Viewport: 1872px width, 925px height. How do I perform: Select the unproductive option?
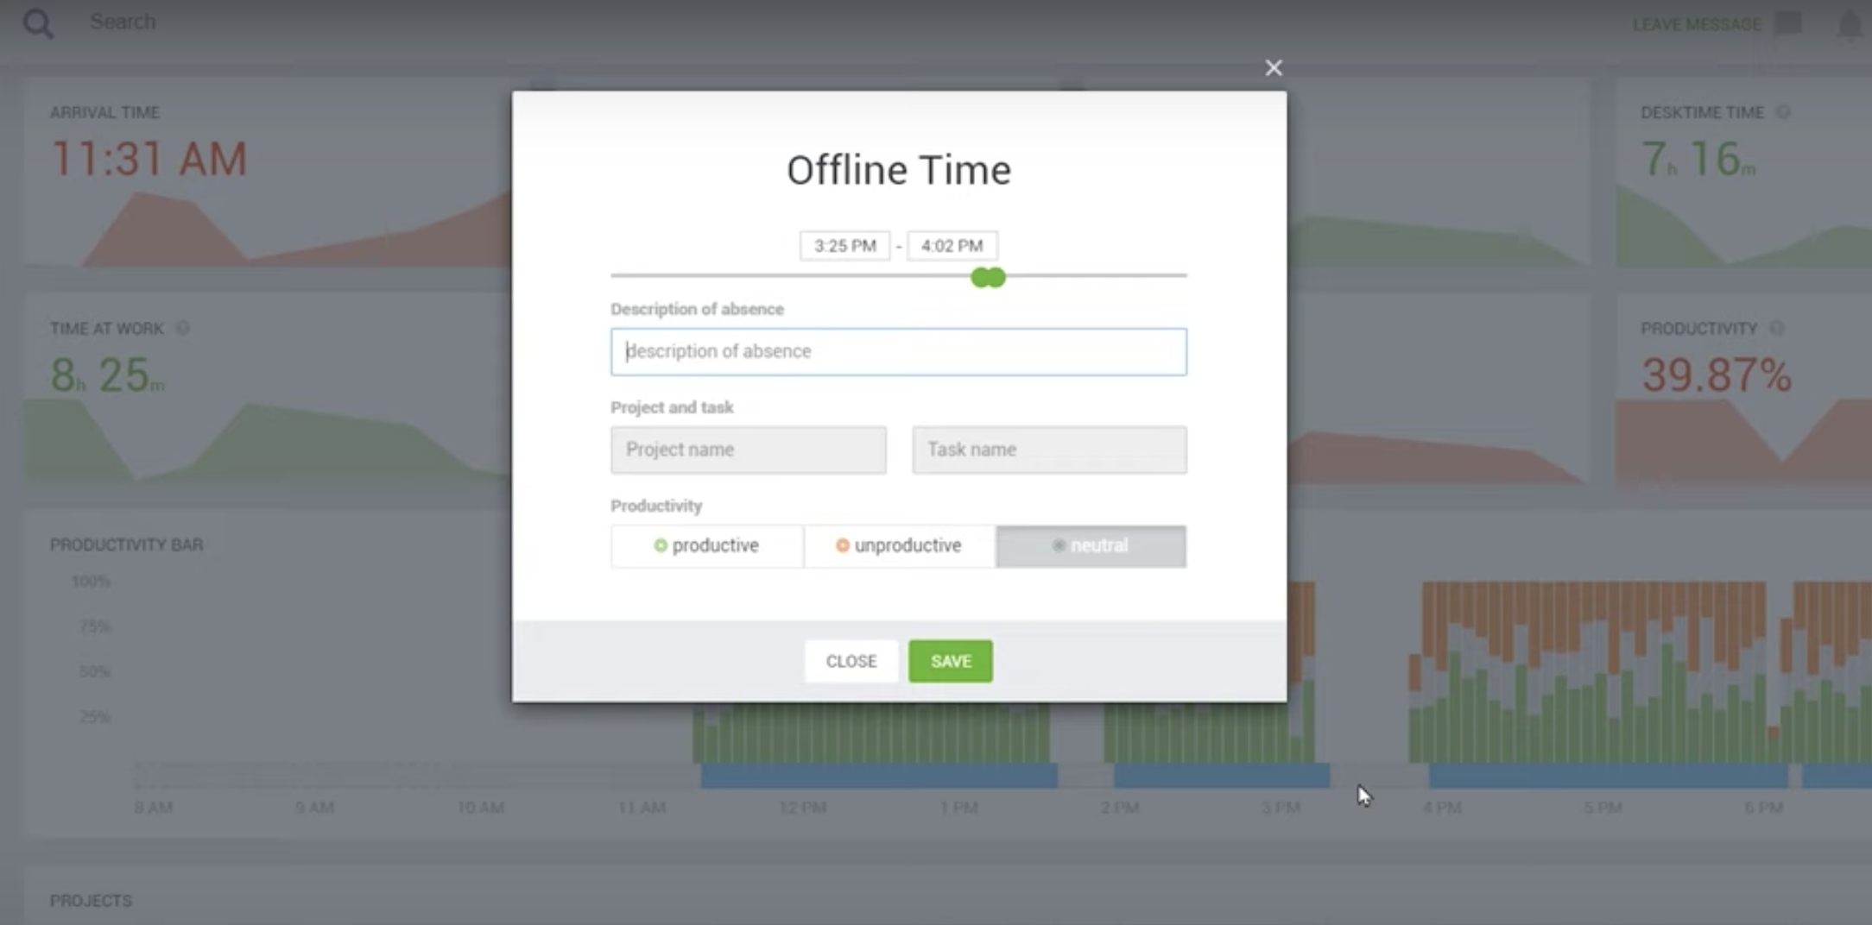point(899,545)
